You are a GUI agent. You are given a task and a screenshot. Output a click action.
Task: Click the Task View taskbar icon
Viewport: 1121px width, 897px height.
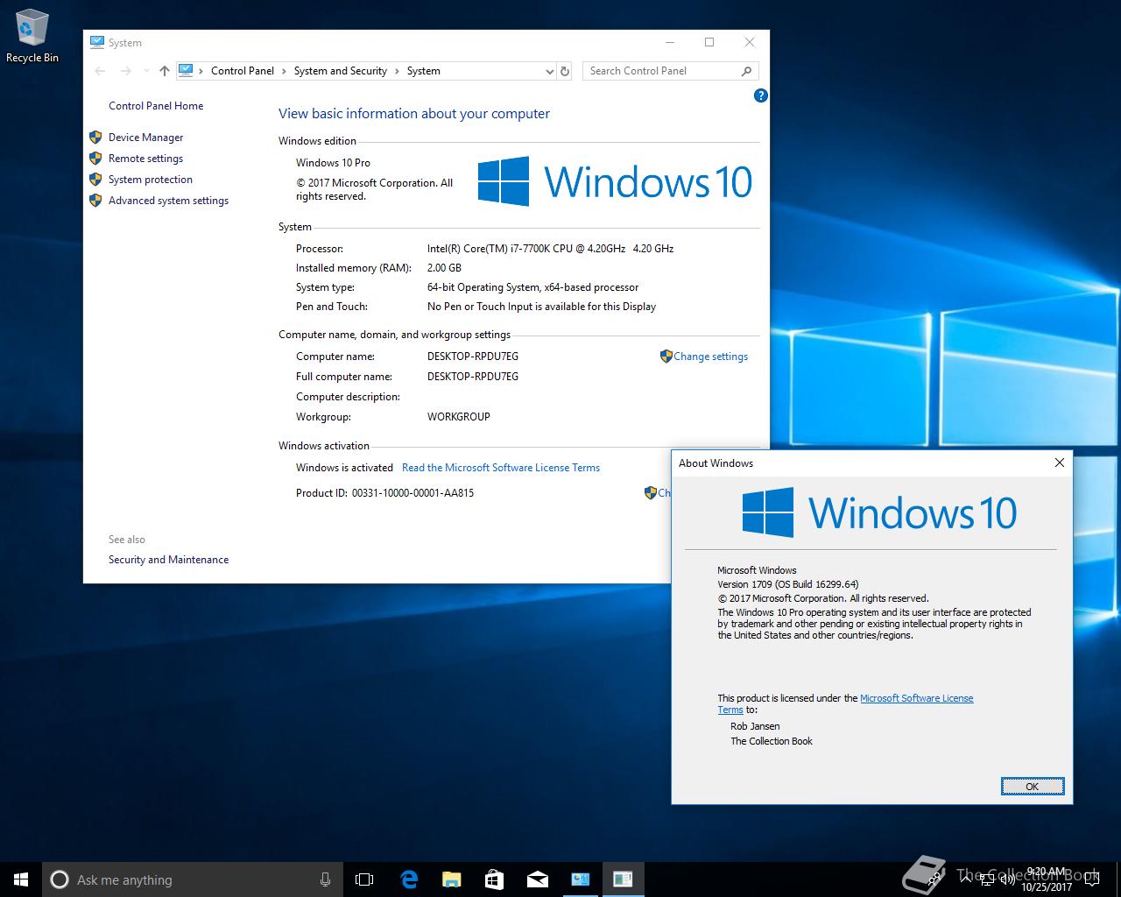(364, 879)
